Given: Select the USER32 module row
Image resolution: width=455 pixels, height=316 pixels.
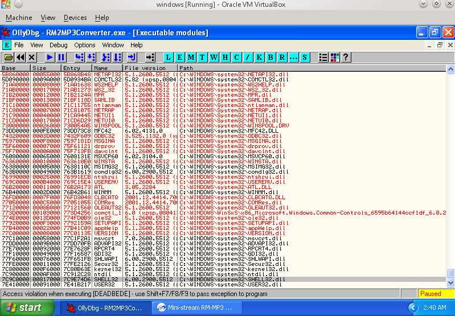Looking at the screenshot, I should 223,285.
